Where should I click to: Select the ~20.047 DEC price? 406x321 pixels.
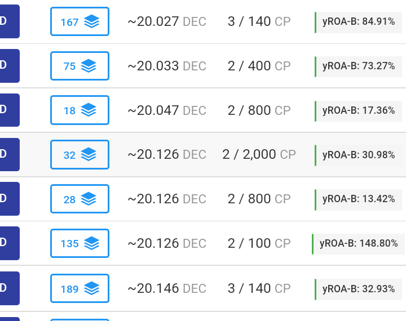pyautogui.click(x=167, y=110)
